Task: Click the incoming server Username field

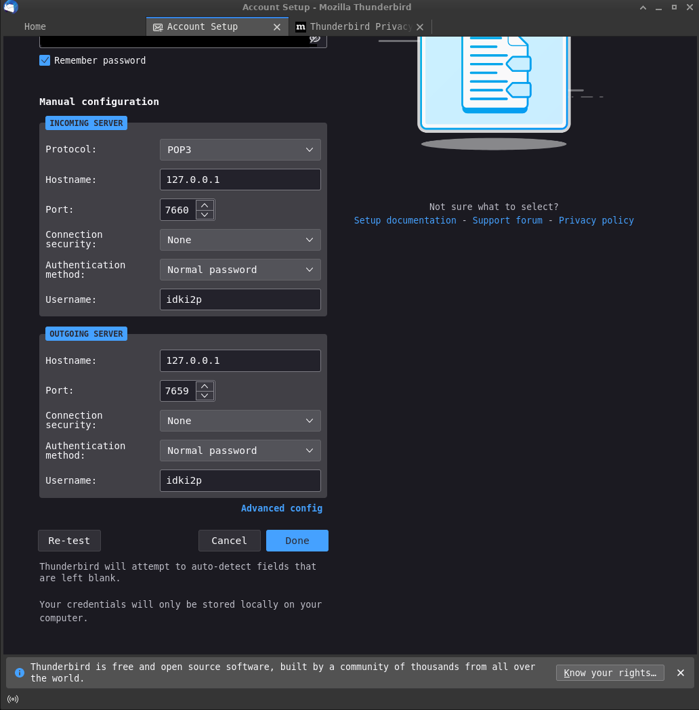Action: pos(240,299)
